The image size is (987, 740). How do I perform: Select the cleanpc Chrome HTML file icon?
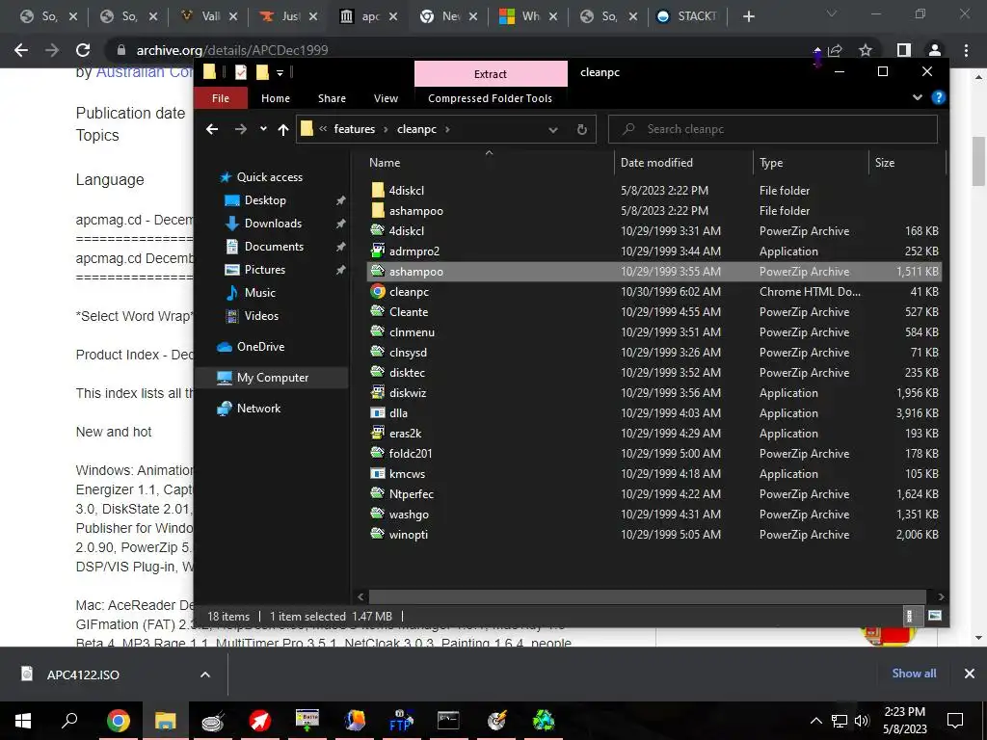click(x=378, y=291)
